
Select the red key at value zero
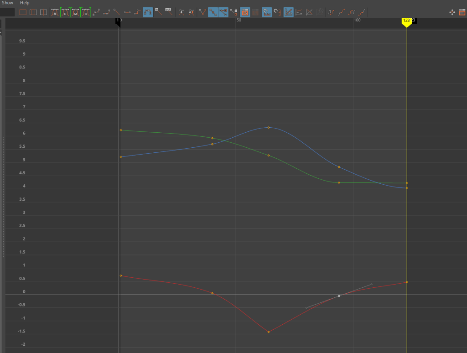[x=213, y=293]
